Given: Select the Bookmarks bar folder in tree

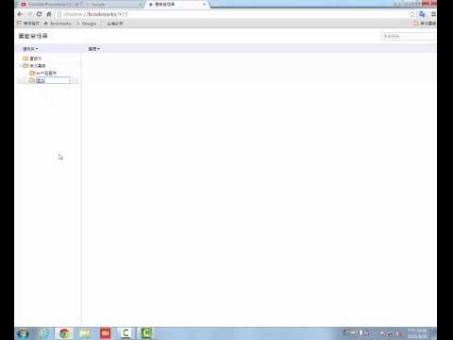Looking at the screenshot, I should point(32,59).
